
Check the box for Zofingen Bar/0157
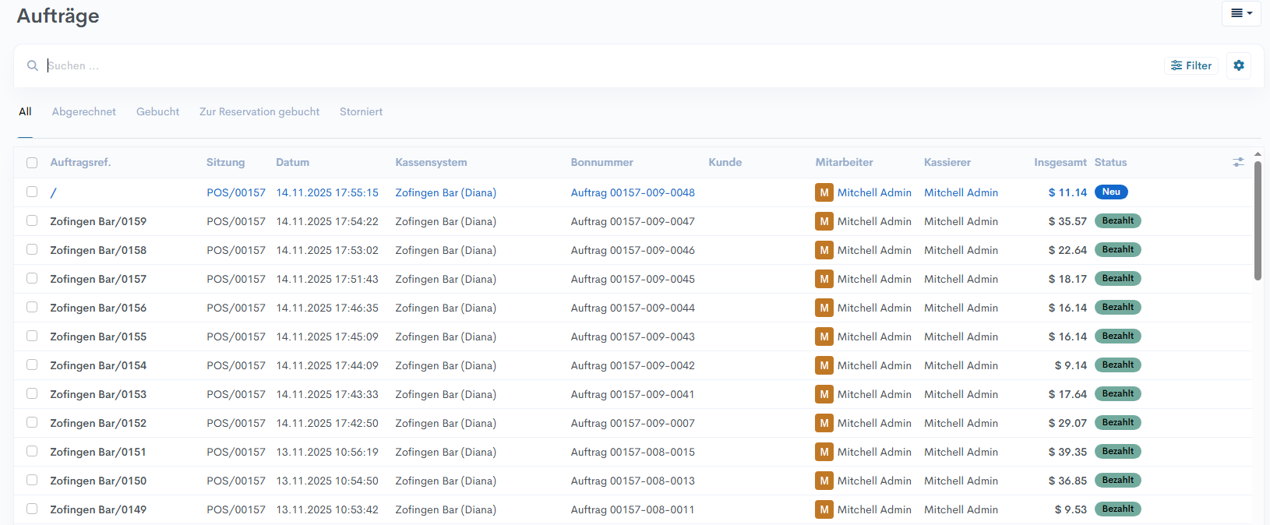point(32,279)
